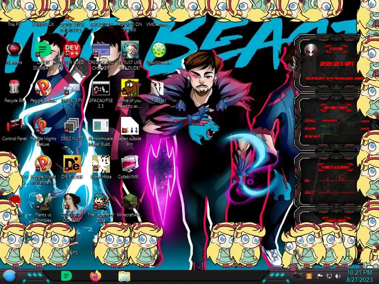Open File Explorer from the taskbar
Viewport: 379px width, 284px height.
click(x=124, y=276)
